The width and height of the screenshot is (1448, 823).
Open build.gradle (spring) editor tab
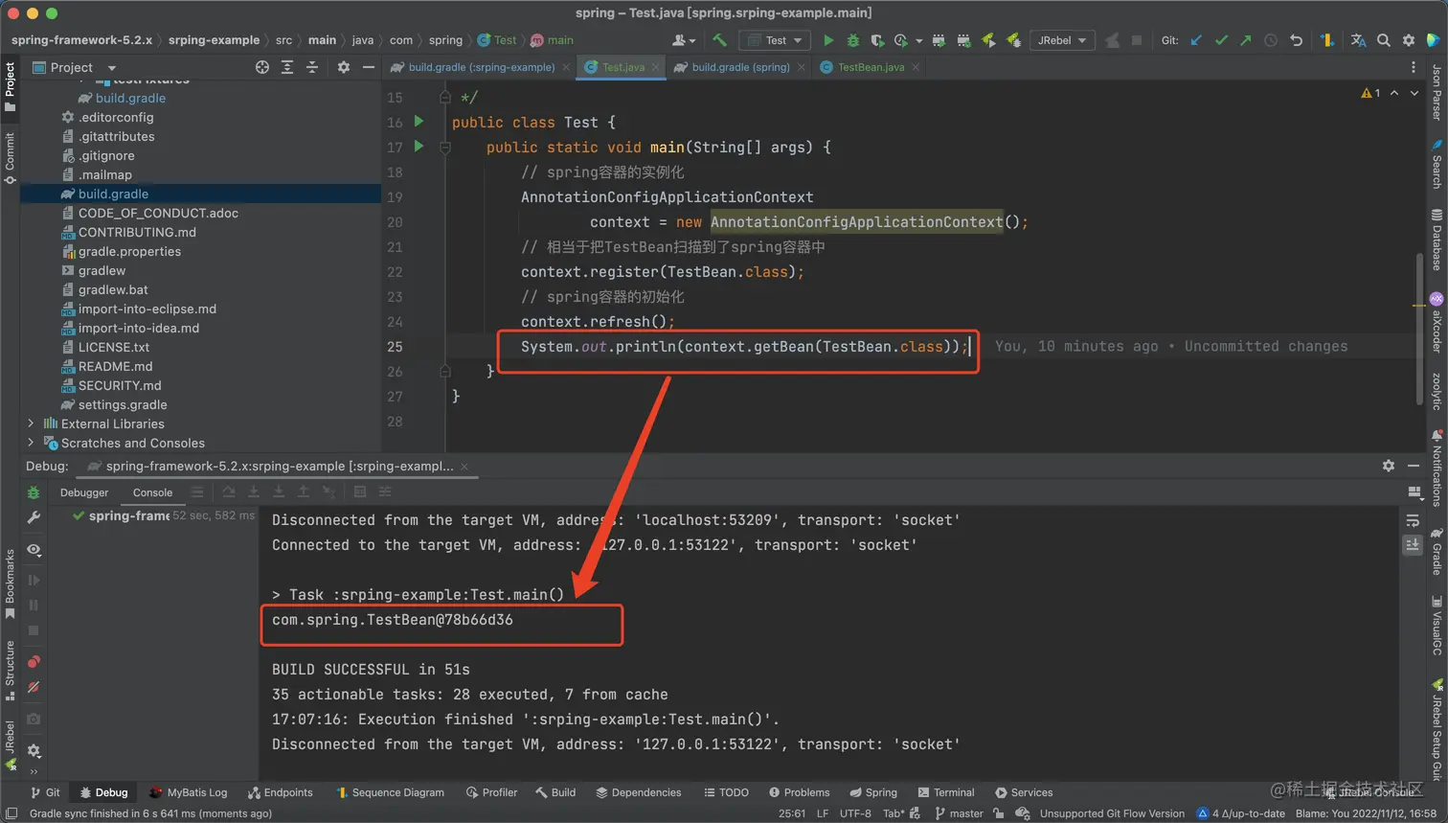739,67
